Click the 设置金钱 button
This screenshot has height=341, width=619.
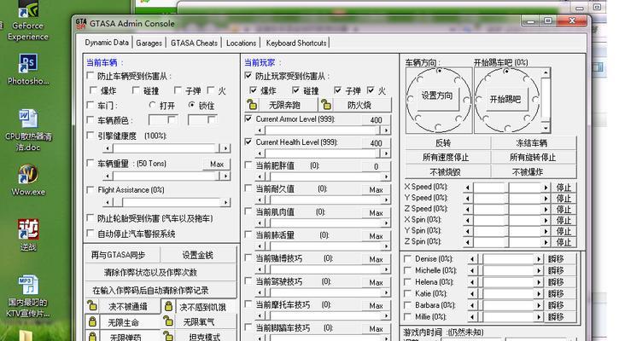click(197, 255)
